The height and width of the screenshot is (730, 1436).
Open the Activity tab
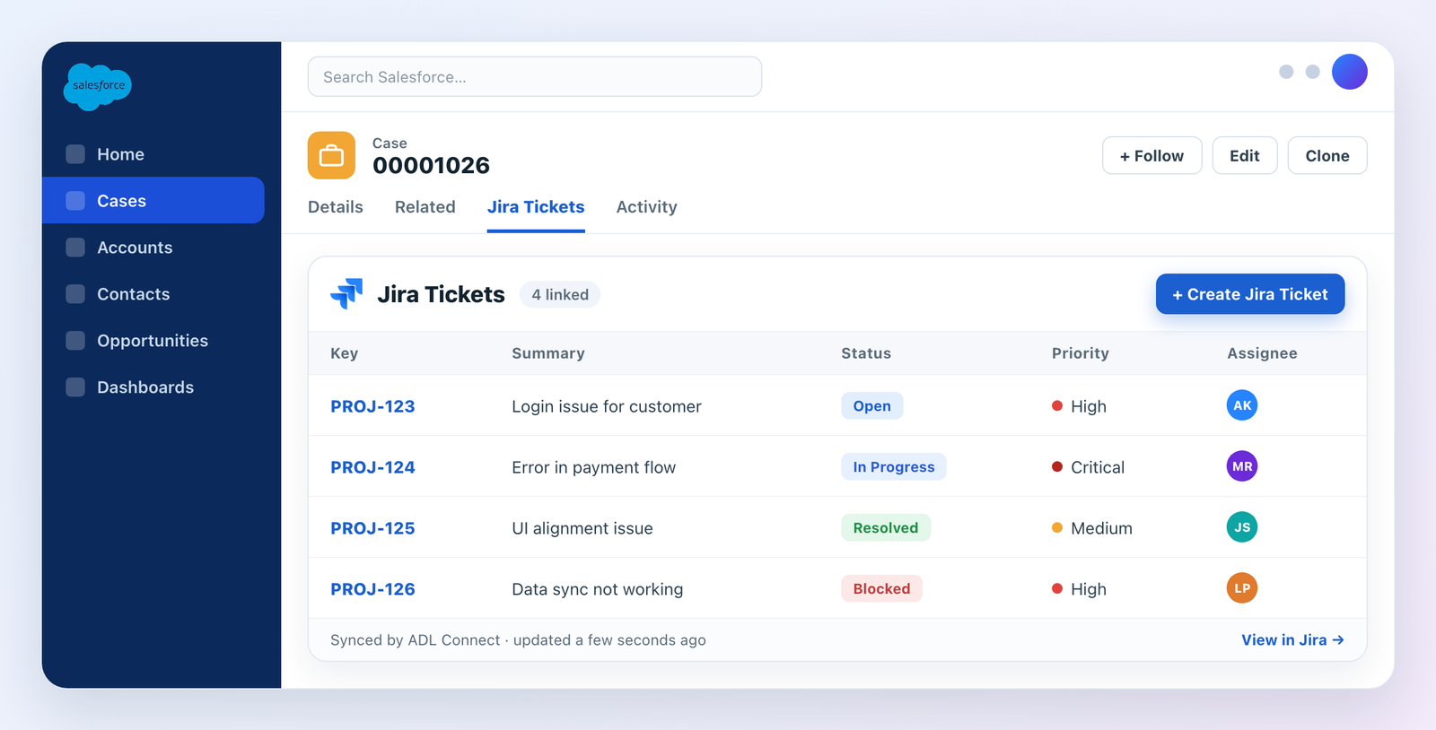pos(646,207)
